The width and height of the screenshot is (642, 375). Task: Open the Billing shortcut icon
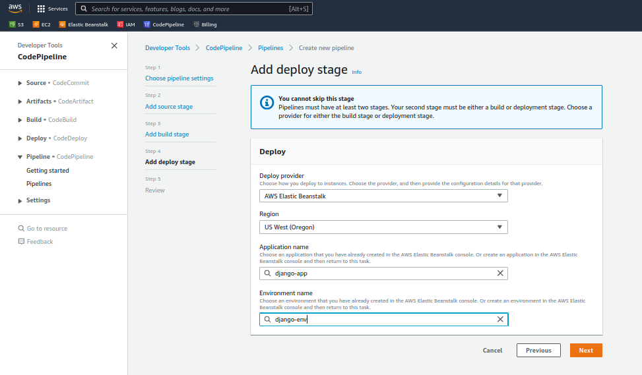click(196, 24)
